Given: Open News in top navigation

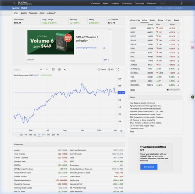Looking at the screenshot, I should (x=106, y=4).
